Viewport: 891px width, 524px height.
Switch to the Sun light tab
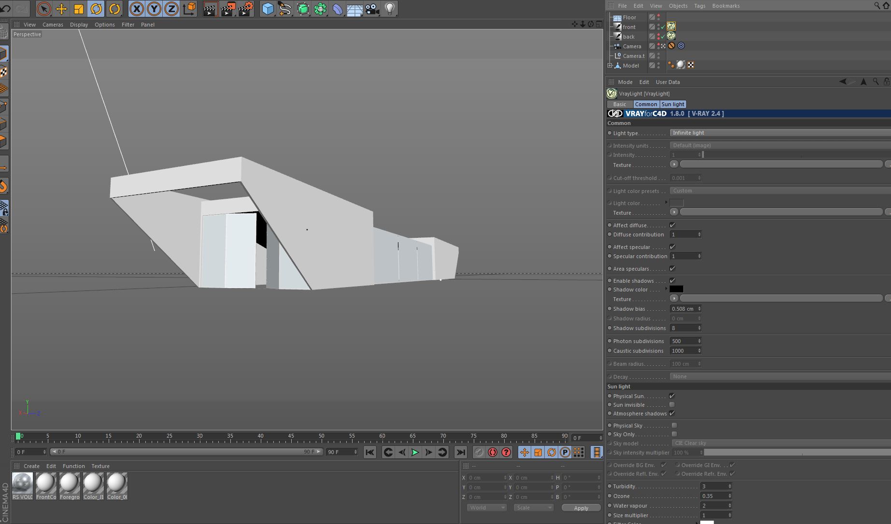[x=673, y=104]
